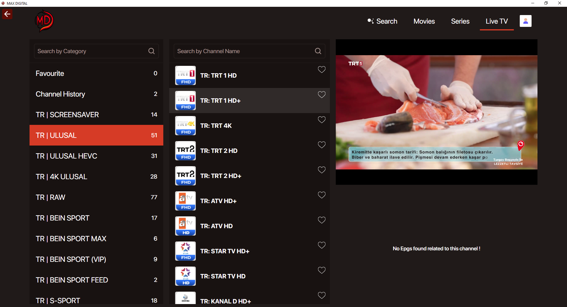This screenshot has height=307, width=567.
Task: Select TR | BEIN SPORT MAX category
Action: pyautogui.click(x=96, y=239)
